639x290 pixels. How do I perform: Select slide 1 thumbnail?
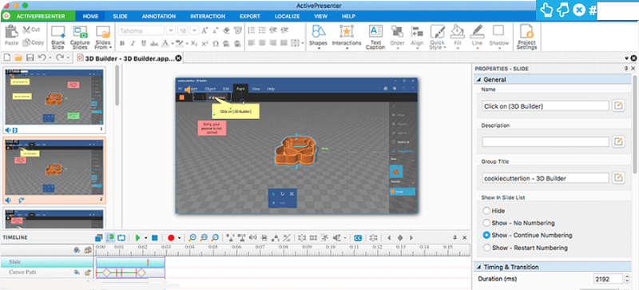point(54,97)
